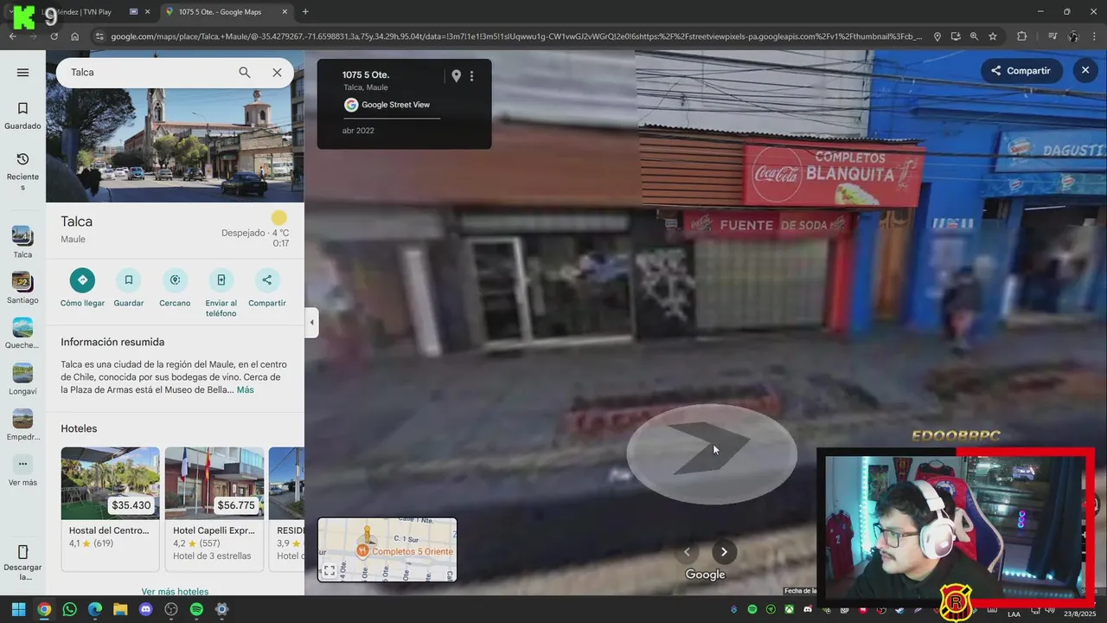Open the Chrome media control icon
Screen dimensions: 1107x623
click(1053, 36)
